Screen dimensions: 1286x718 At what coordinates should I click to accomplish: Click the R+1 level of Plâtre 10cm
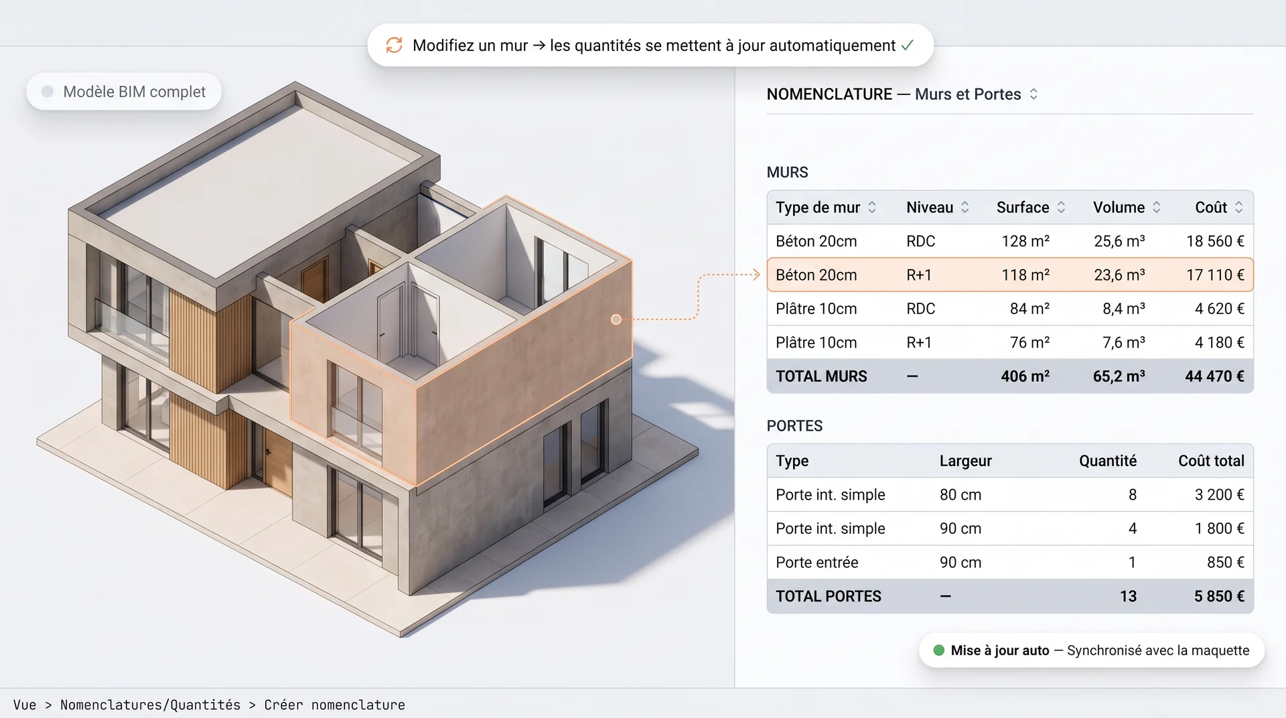(x=919, y=342)
